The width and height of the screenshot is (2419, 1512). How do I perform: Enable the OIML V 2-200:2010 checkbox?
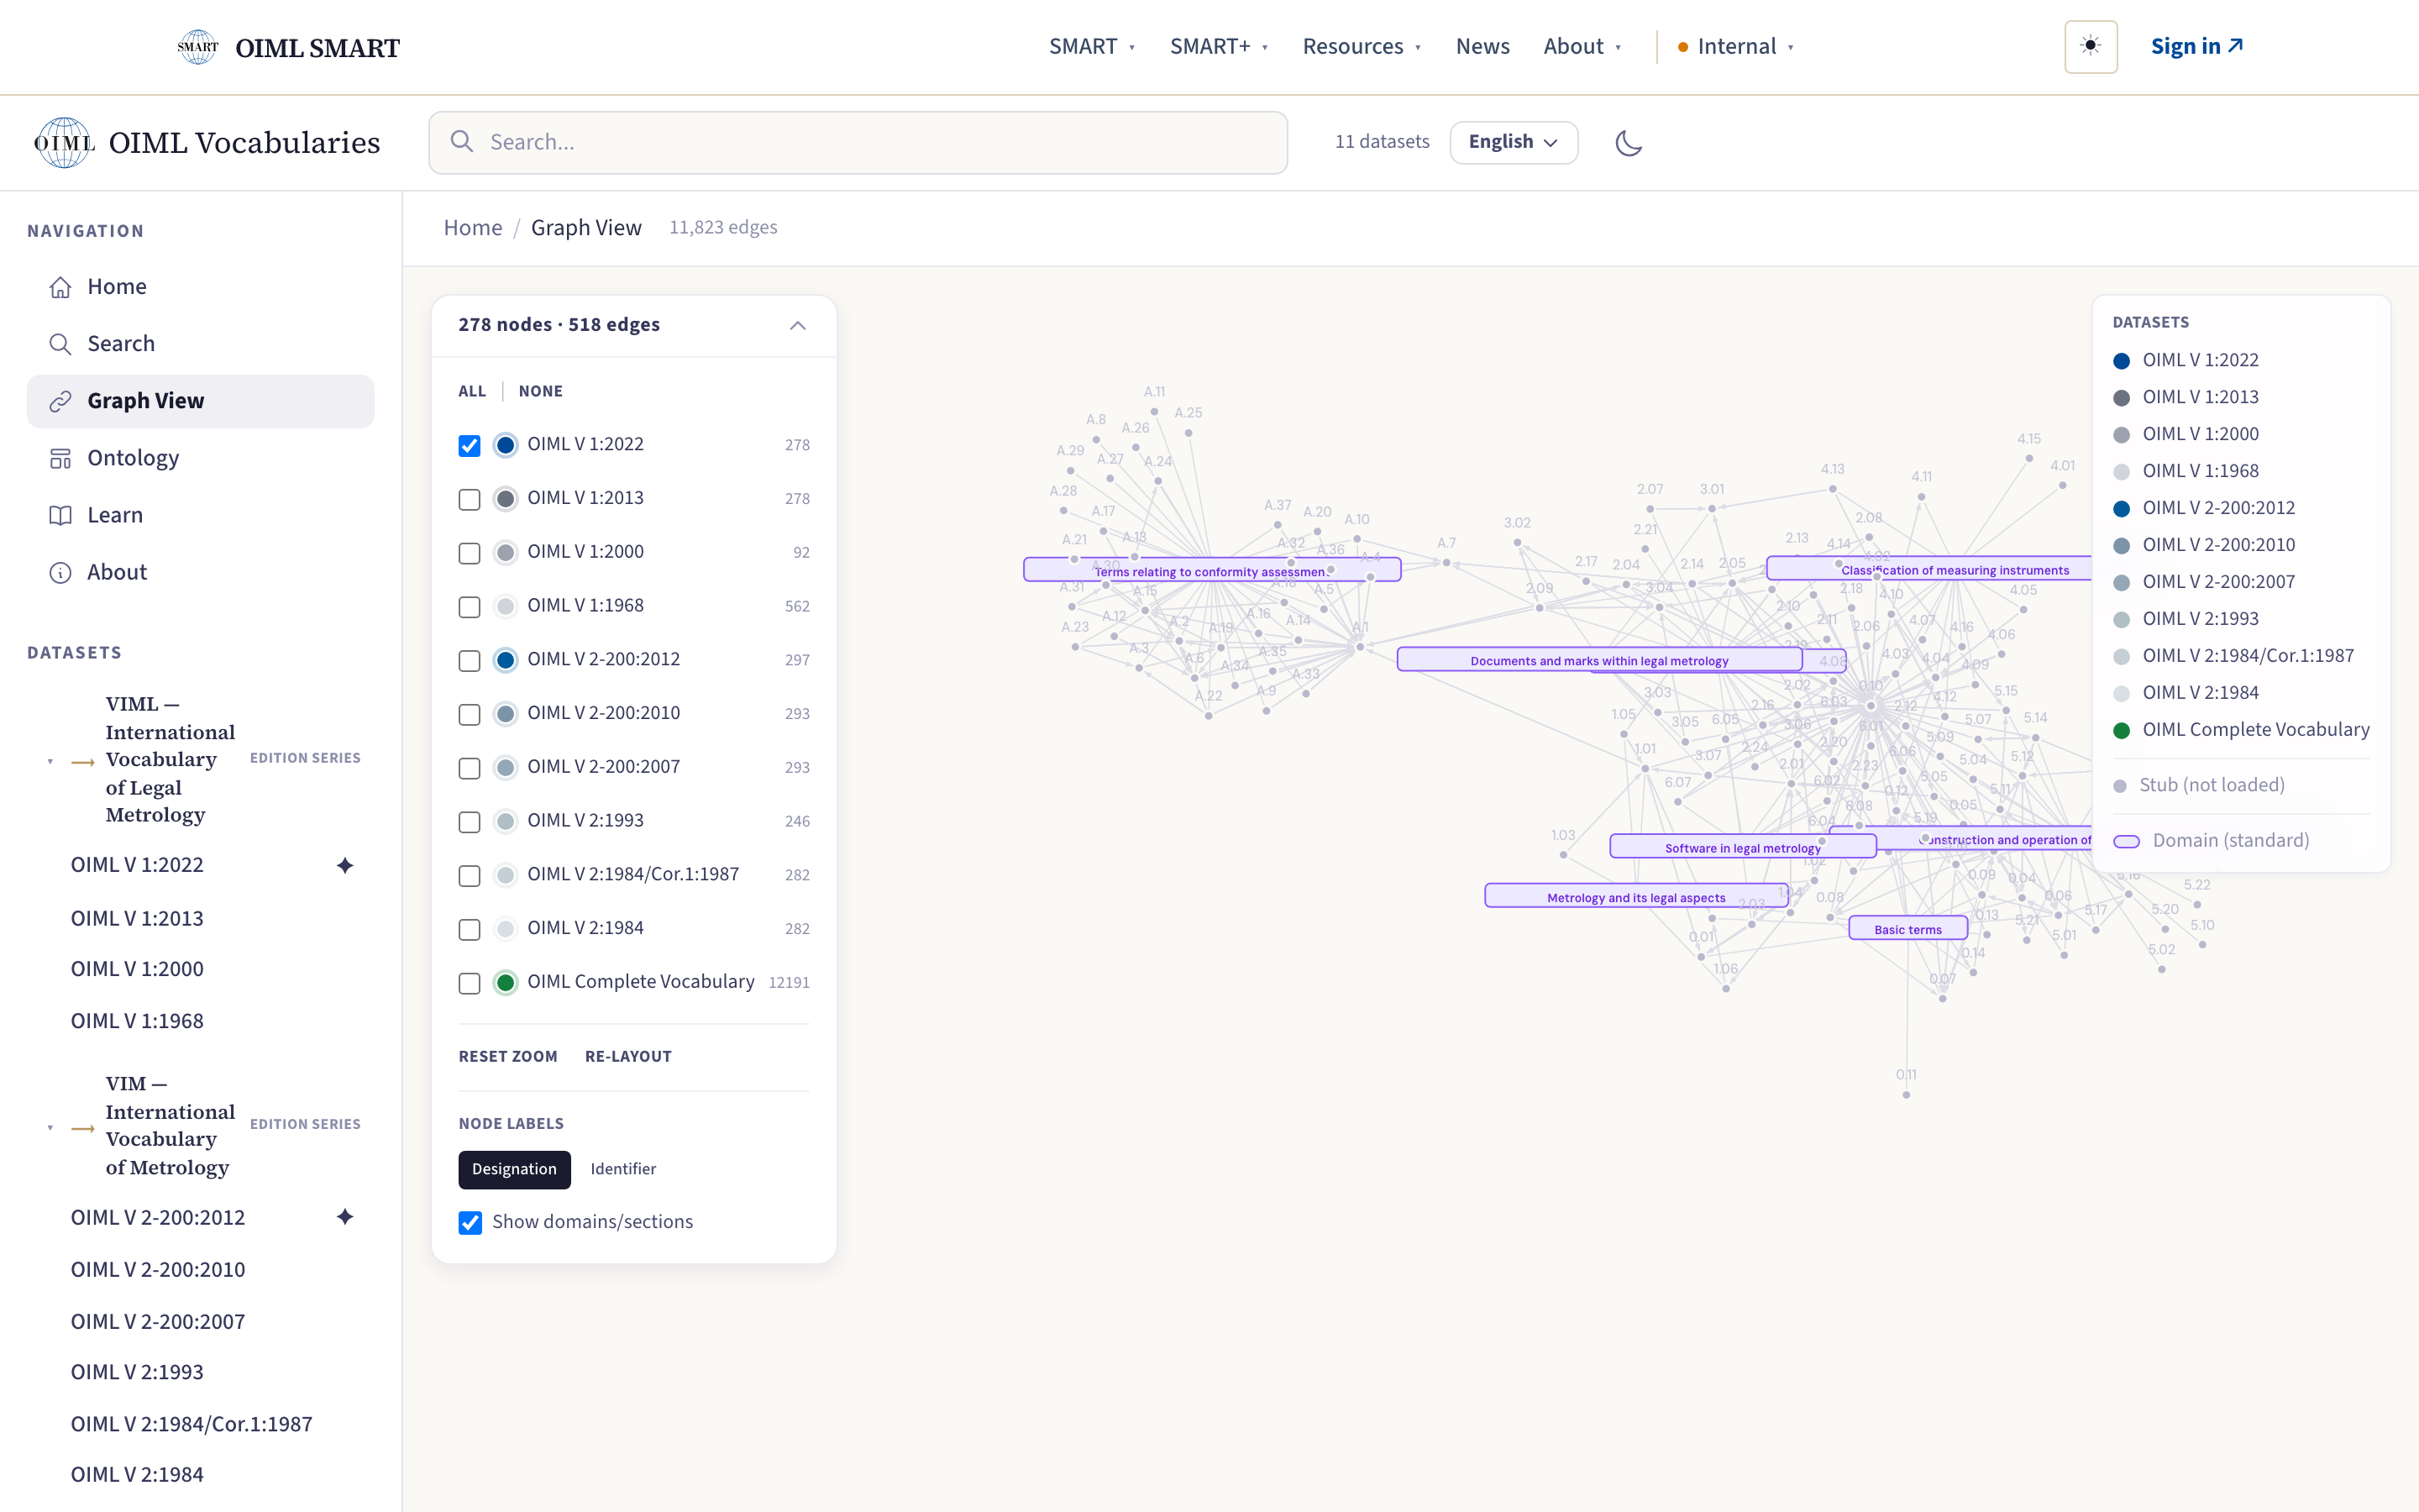470,714
